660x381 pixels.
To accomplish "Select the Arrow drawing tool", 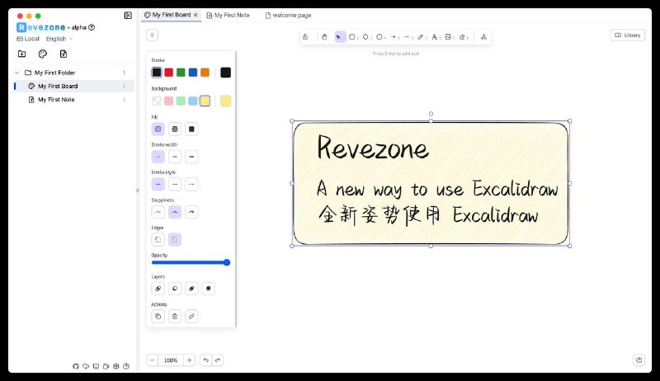I will pyautogui.click(x=393, y=36).
